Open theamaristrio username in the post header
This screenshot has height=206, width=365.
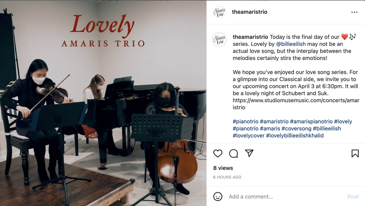click(x=250, y=12)
